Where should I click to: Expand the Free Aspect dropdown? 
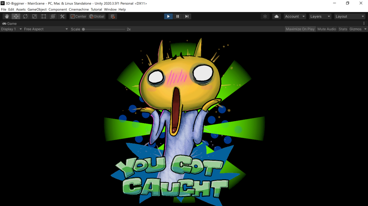tap(46, 29)
